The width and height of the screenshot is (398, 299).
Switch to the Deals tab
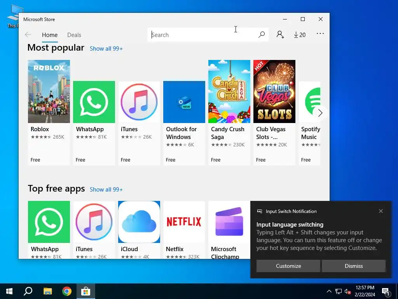tap(74, 35)
